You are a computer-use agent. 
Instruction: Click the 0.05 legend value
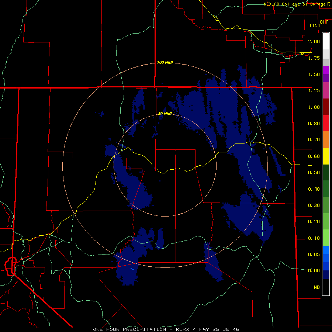pyautogui.click(x=314, y=255)
